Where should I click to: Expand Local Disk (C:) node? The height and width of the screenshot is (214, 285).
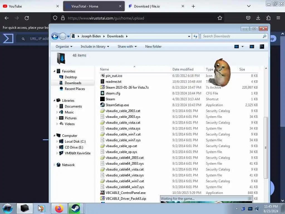(57, 141)
